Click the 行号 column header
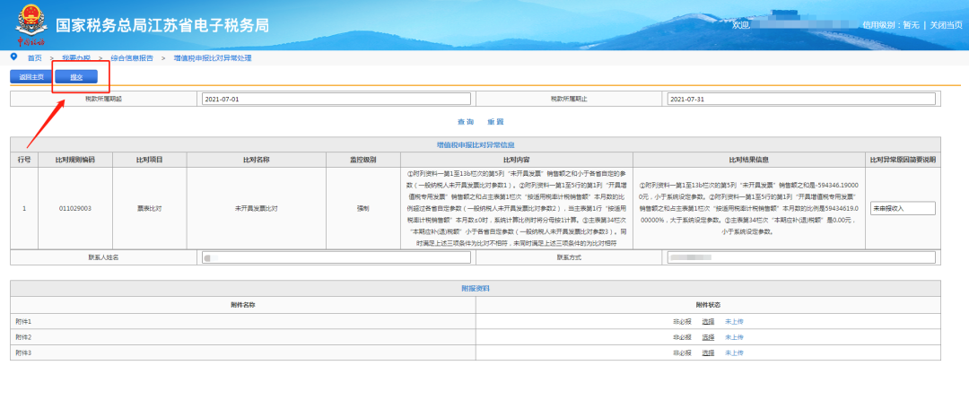The image size is (969, 400). pyautogui.click(x=24, y=160)
